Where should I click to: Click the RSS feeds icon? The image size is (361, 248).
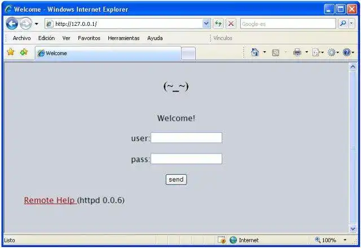tap(276, 53)
